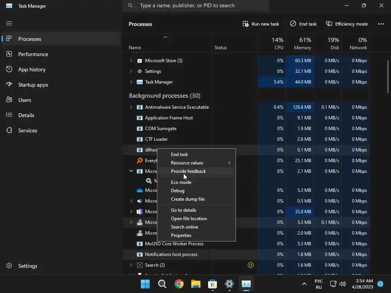Click the search magnifier icon

[130, 5]
